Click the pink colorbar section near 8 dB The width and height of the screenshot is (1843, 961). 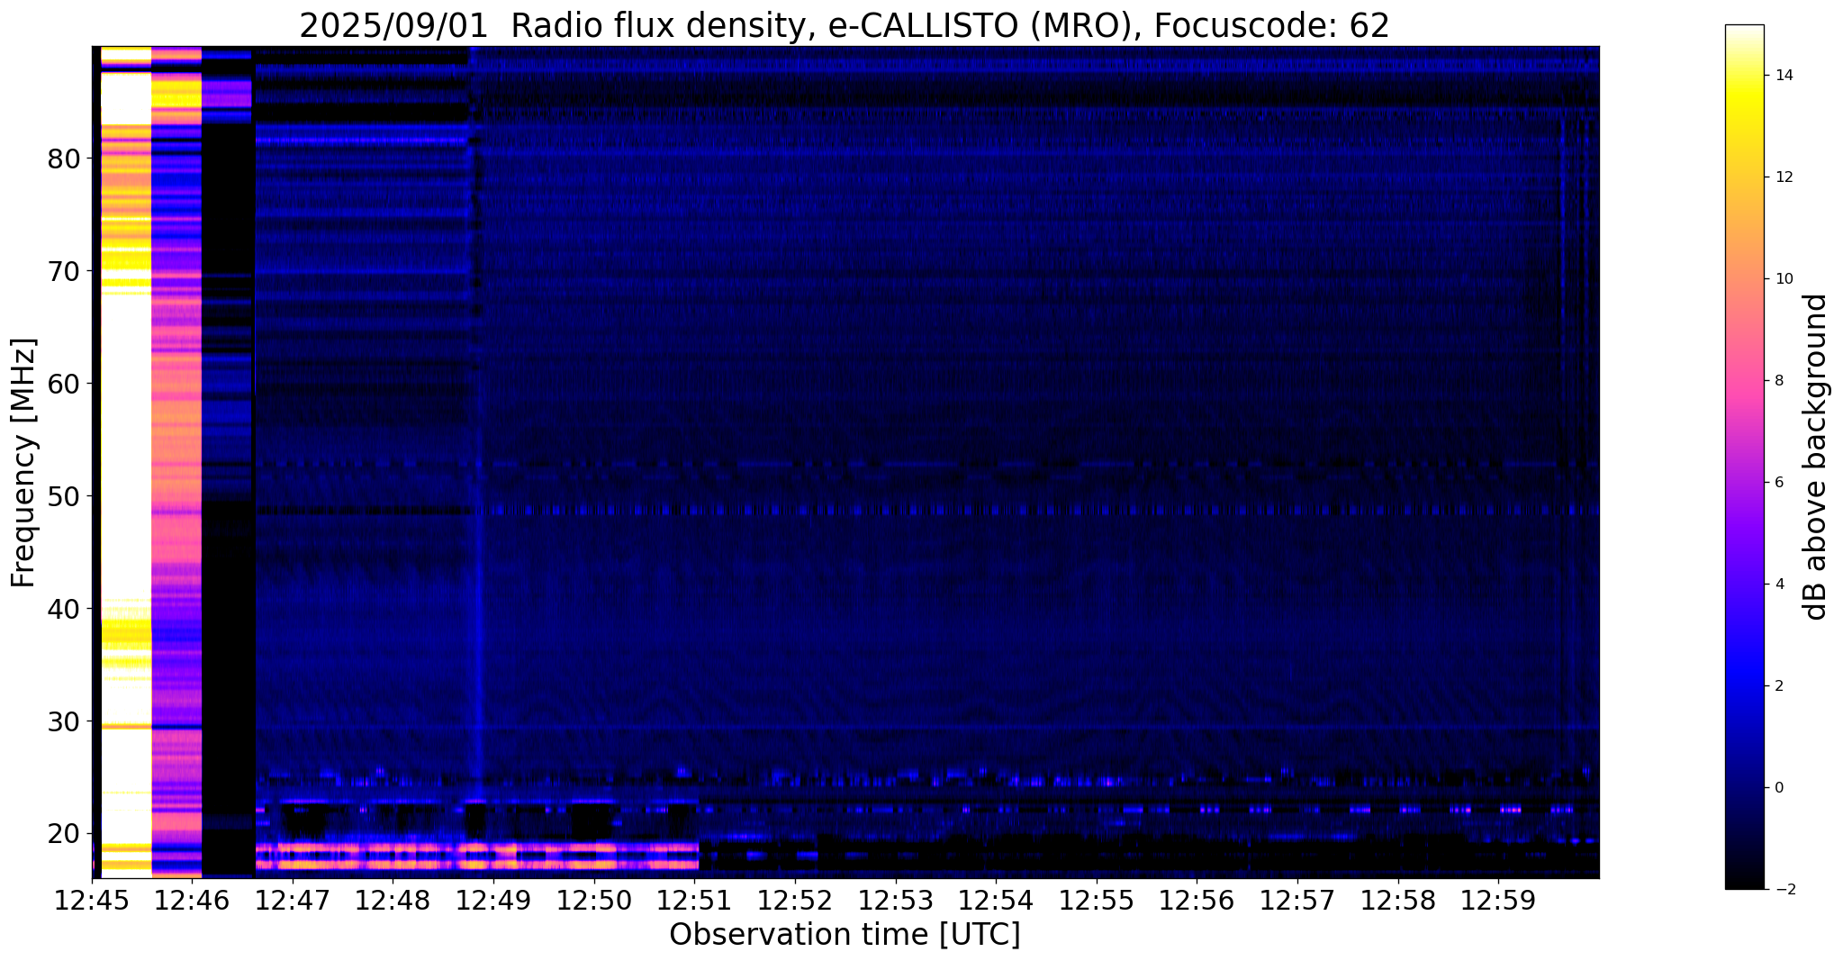coord(1744,381)
